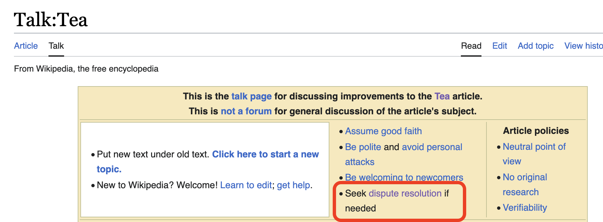Navigate to the Tea article link

pos(442,96)
